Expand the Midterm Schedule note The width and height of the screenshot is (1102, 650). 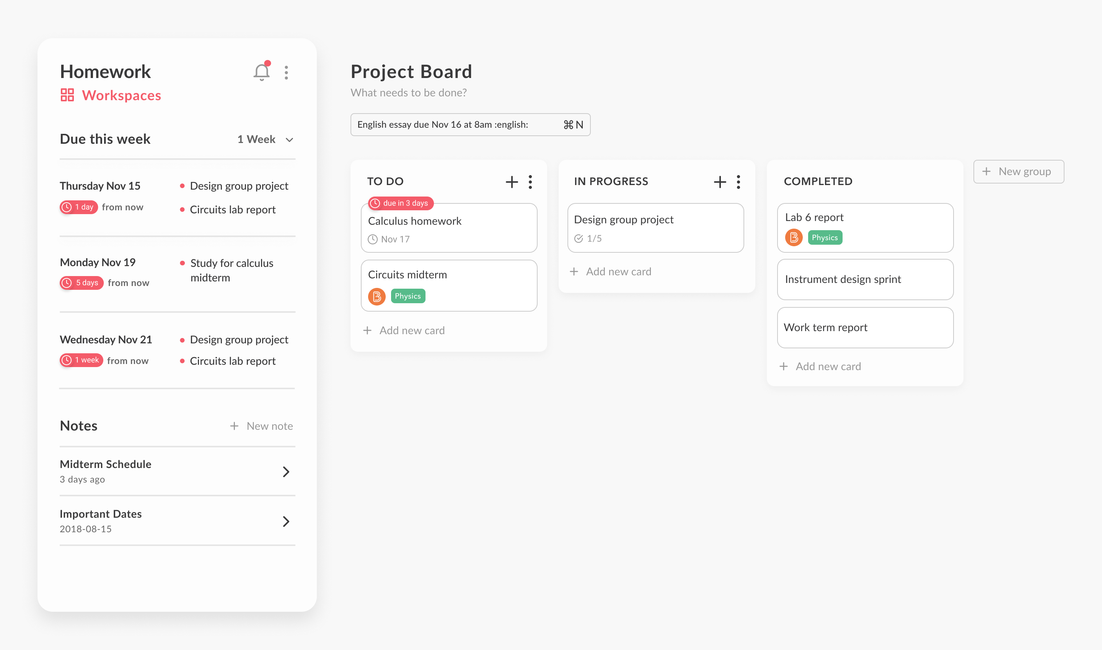286,472
